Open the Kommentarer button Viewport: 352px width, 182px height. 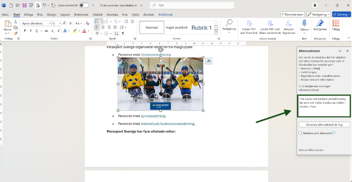click(292, 14)
